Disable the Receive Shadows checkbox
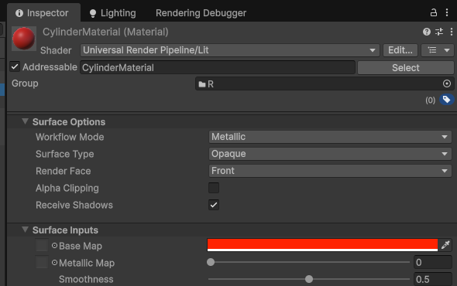Screen dimensions: 457x286 (214, 205)
